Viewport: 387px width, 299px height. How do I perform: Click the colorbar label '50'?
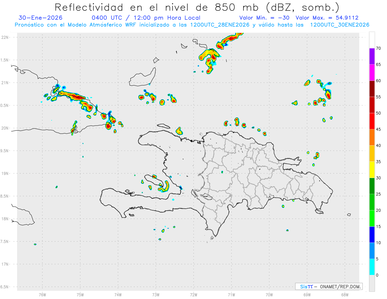pyautogui.click(x=379, y=113)
